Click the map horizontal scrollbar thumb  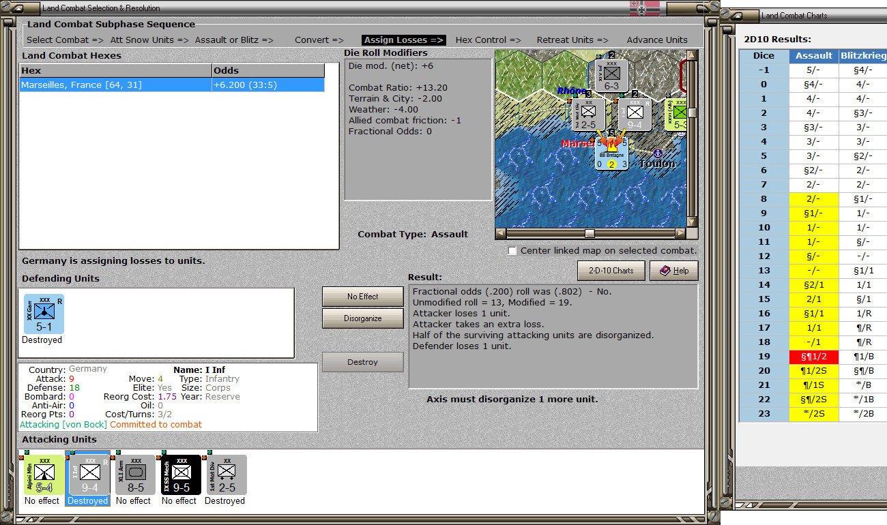590,233
